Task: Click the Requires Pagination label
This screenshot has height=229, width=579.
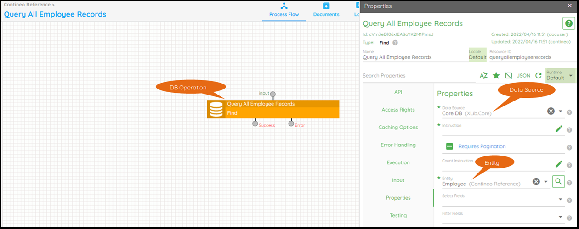Action: point(482,146)
